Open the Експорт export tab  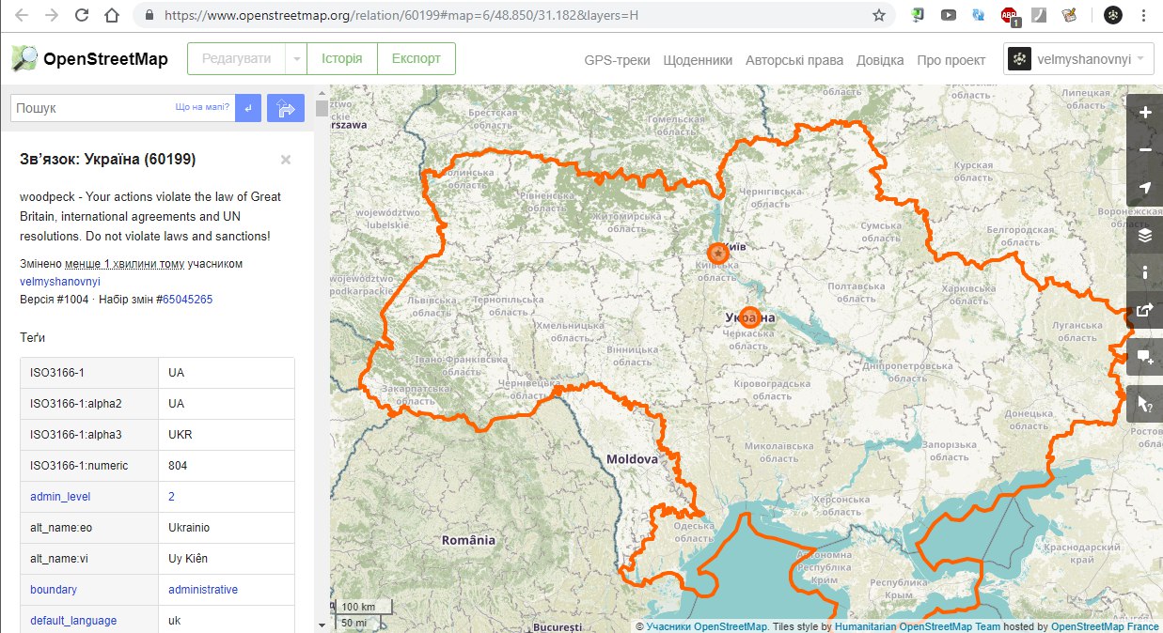point(416,58)
